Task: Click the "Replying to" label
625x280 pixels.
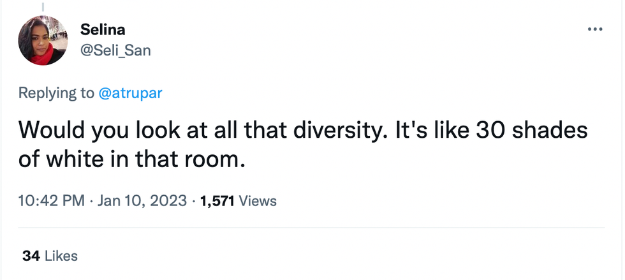Action: tap(56, 93)
